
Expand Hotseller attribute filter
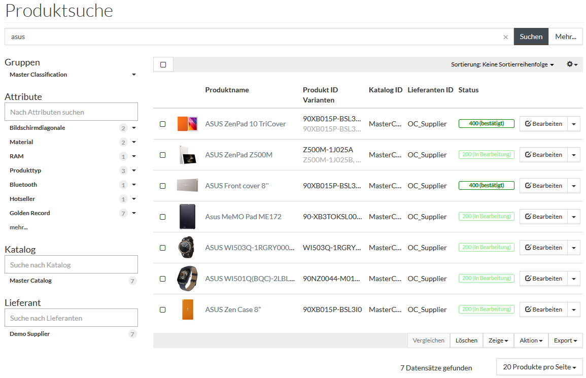click(134, 199)
